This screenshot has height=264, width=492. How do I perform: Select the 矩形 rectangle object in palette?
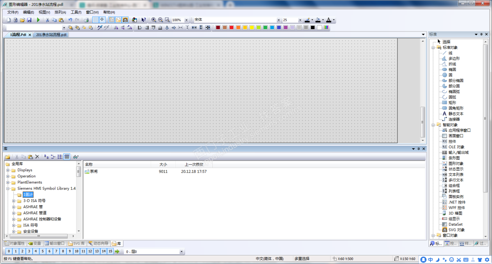(452, 102)
